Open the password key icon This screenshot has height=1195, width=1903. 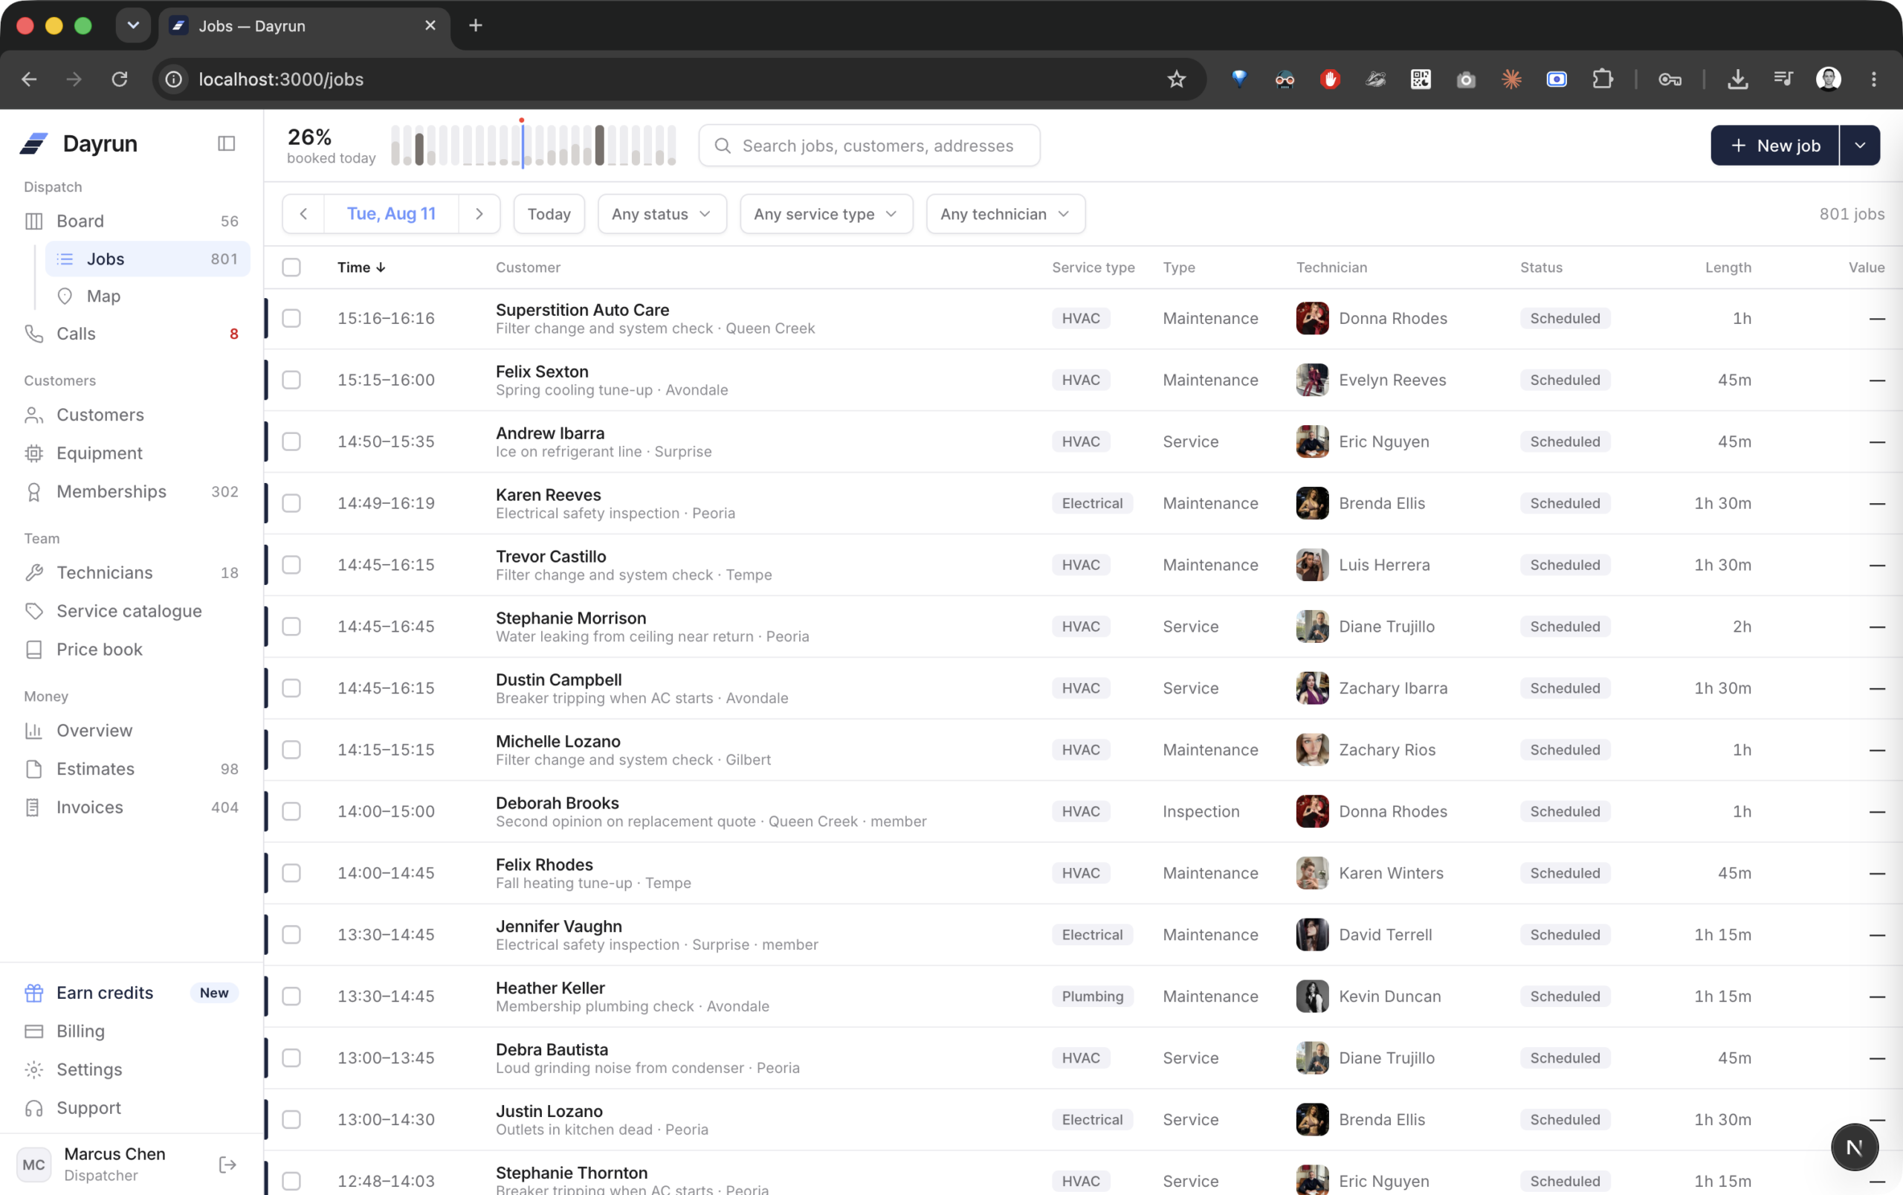(x=1670, y=79)
